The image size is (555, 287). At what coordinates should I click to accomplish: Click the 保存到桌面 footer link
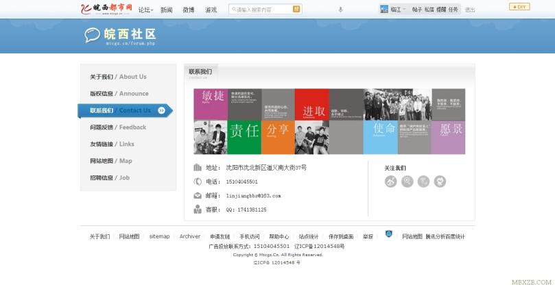(x=341, y=237)
